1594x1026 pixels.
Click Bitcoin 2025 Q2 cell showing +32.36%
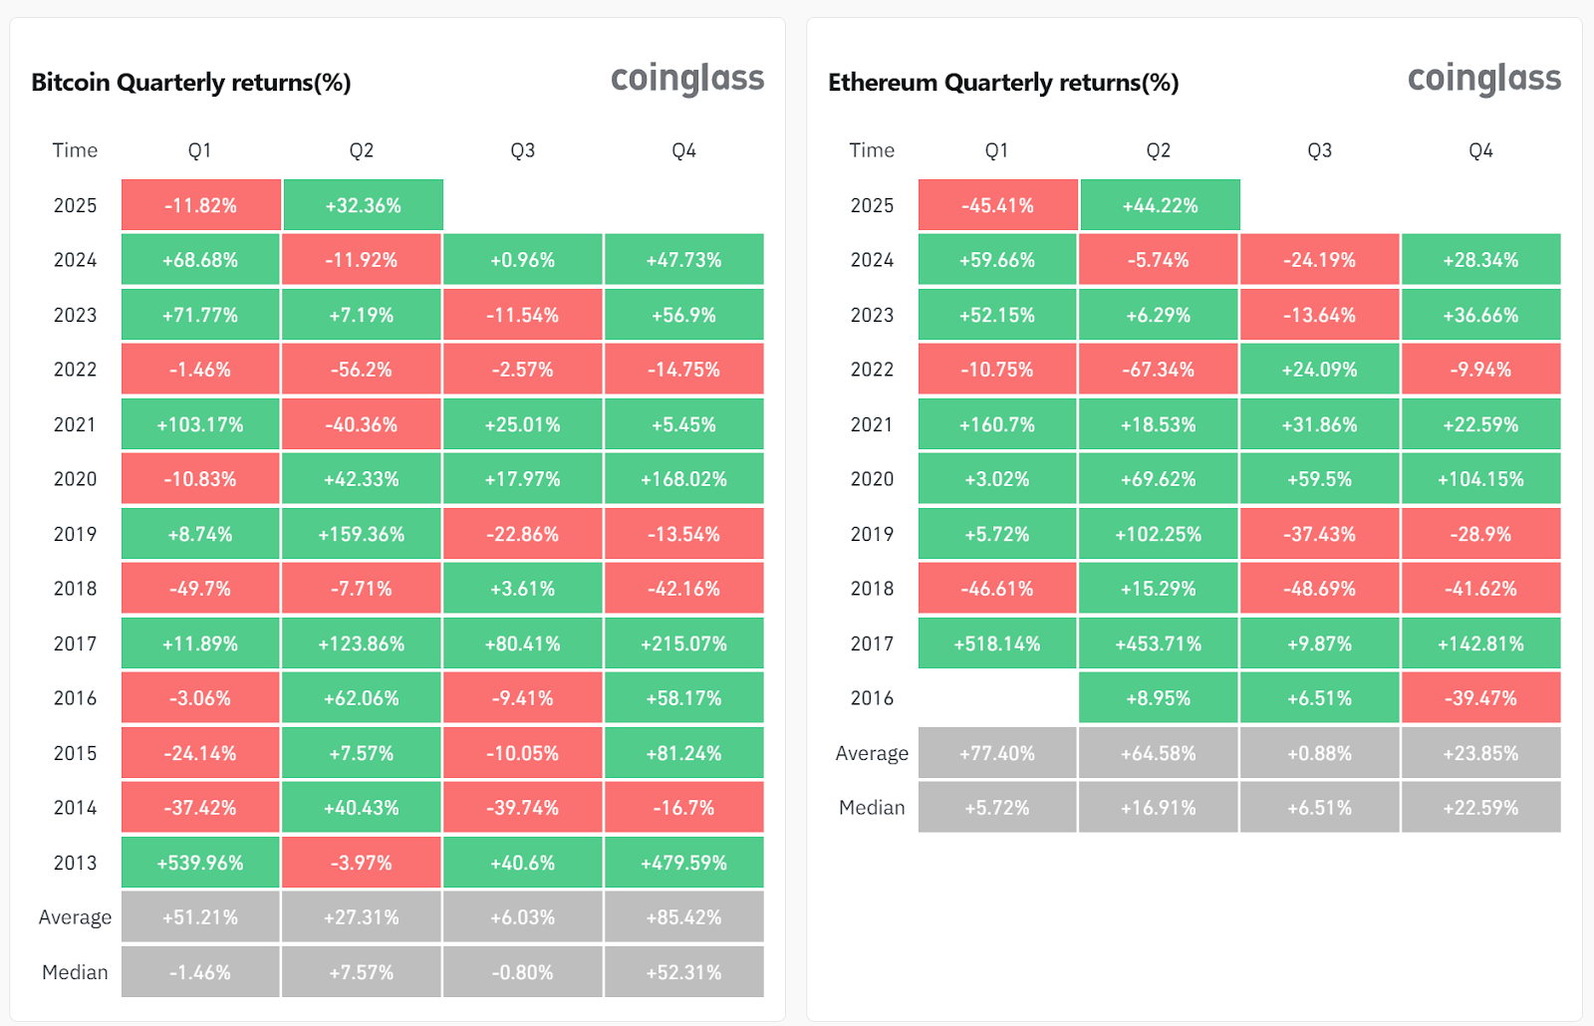[364, 205]
